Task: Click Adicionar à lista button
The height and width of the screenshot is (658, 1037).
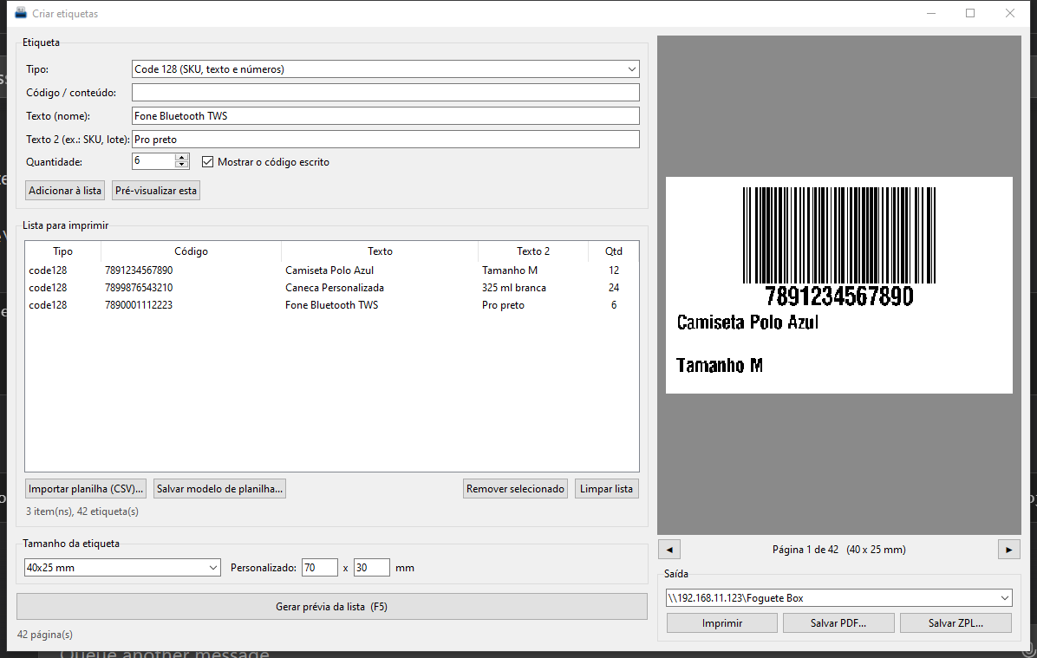Action: click(x=65, y=191)
